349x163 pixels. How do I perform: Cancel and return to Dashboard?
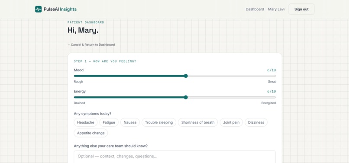click(91, 45)
